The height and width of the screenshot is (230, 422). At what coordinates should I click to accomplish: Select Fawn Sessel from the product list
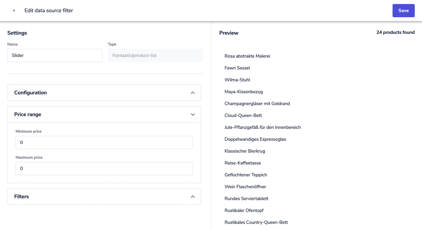point(237,68)
